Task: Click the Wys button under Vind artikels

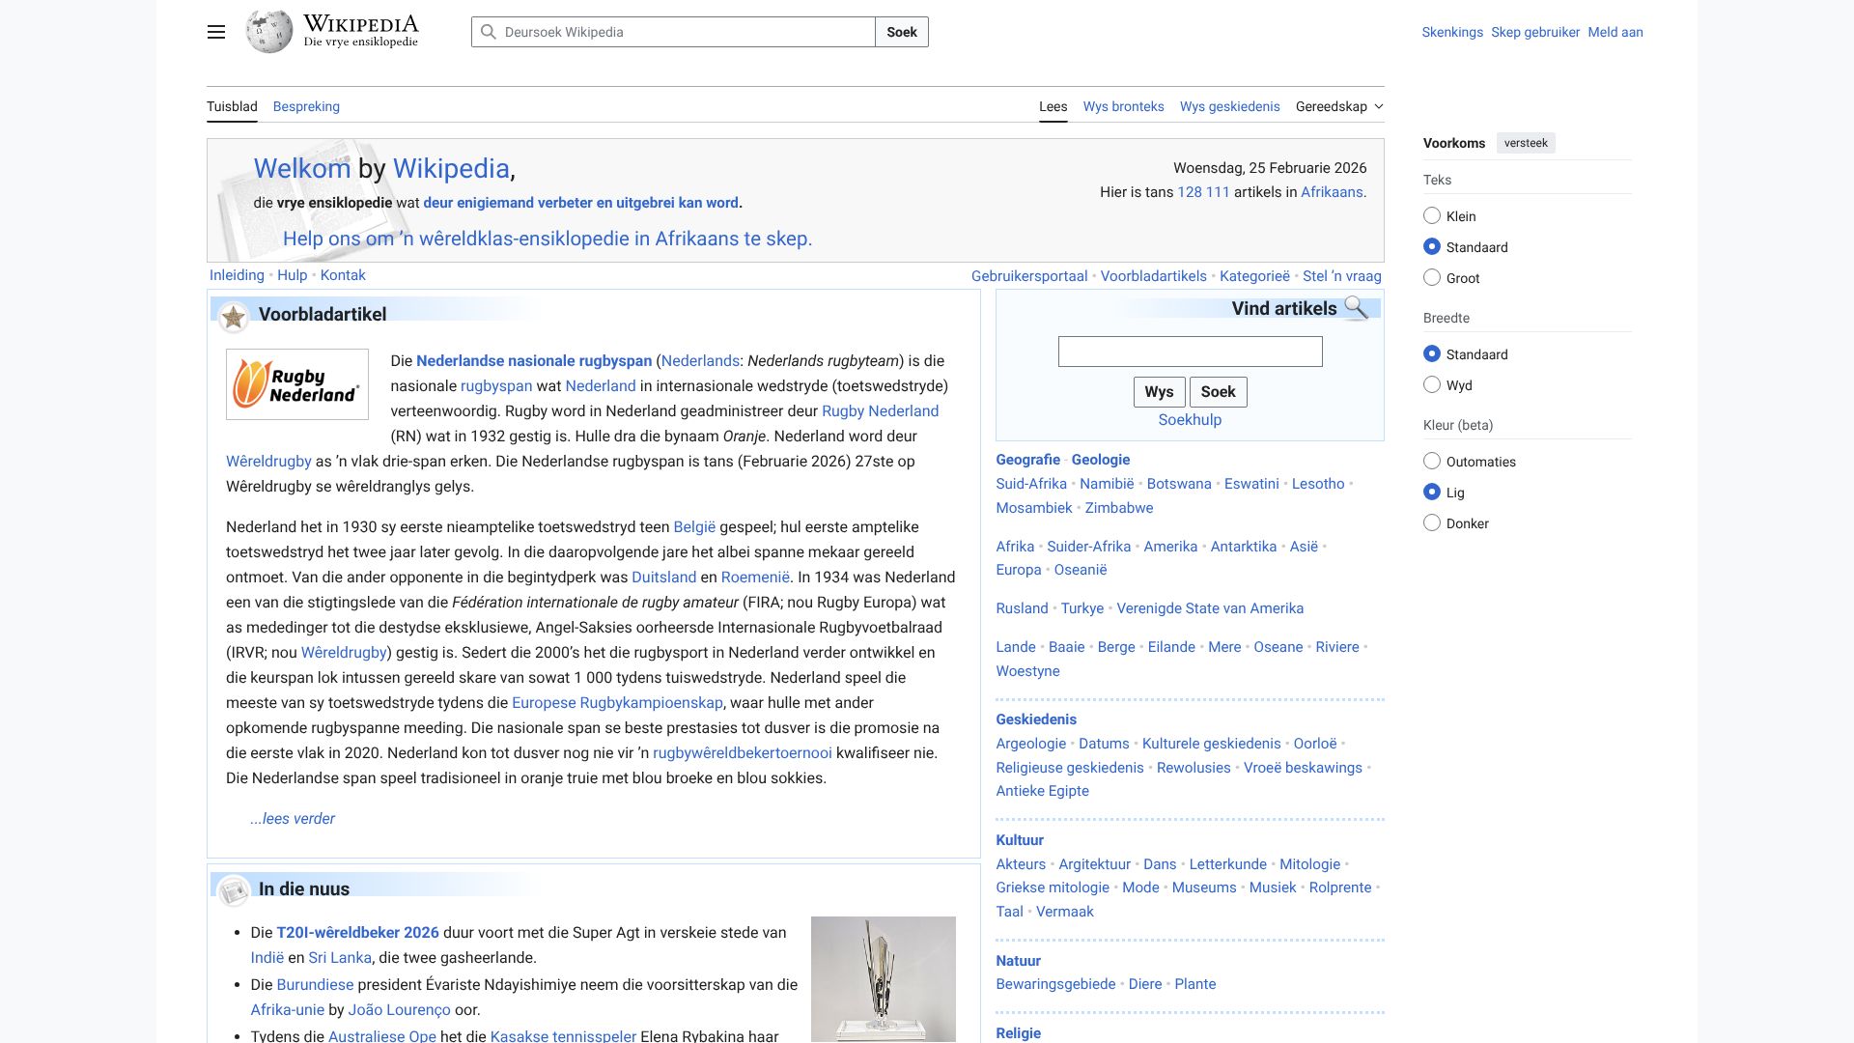Action: point(1159,392)
